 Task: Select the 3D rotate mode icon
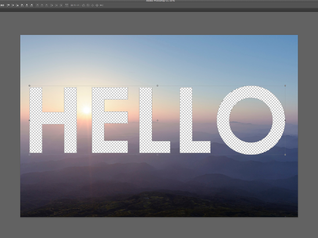tap(83, 5)
